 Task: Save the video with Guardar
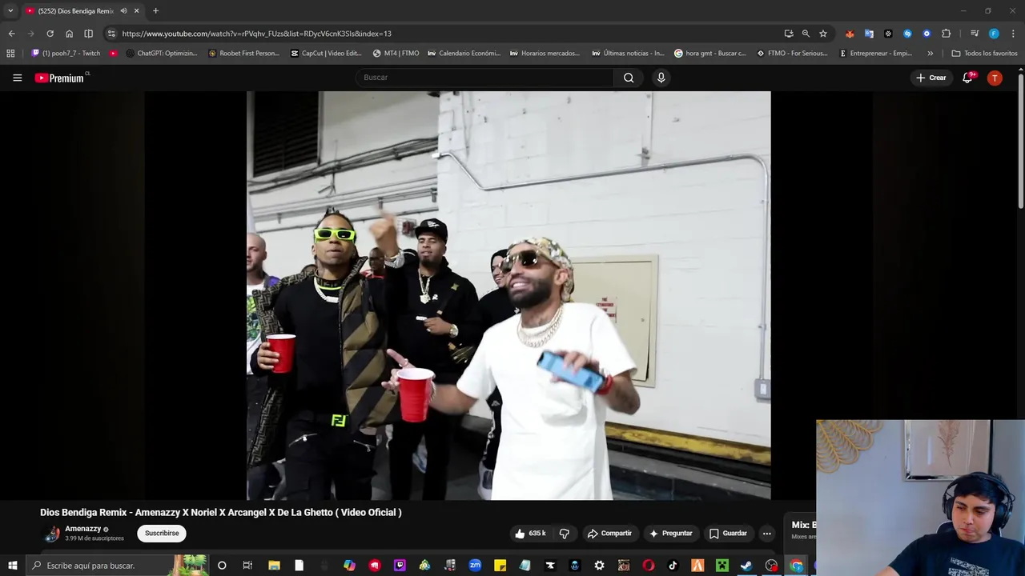728,534
